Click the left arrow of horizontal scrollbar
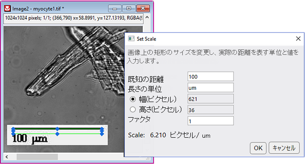 [7, 157]
